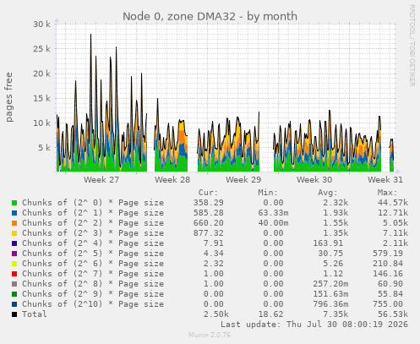The image size is (420, 344).
Task: Click 'Chunks of (2^ 8) * Page size' legend label
Action: pyautogui.click(x=93, y=284)
